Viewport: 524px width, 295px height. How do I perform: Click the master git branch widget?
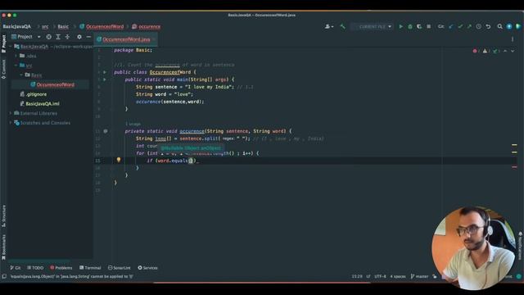click(x=419, y=276)
